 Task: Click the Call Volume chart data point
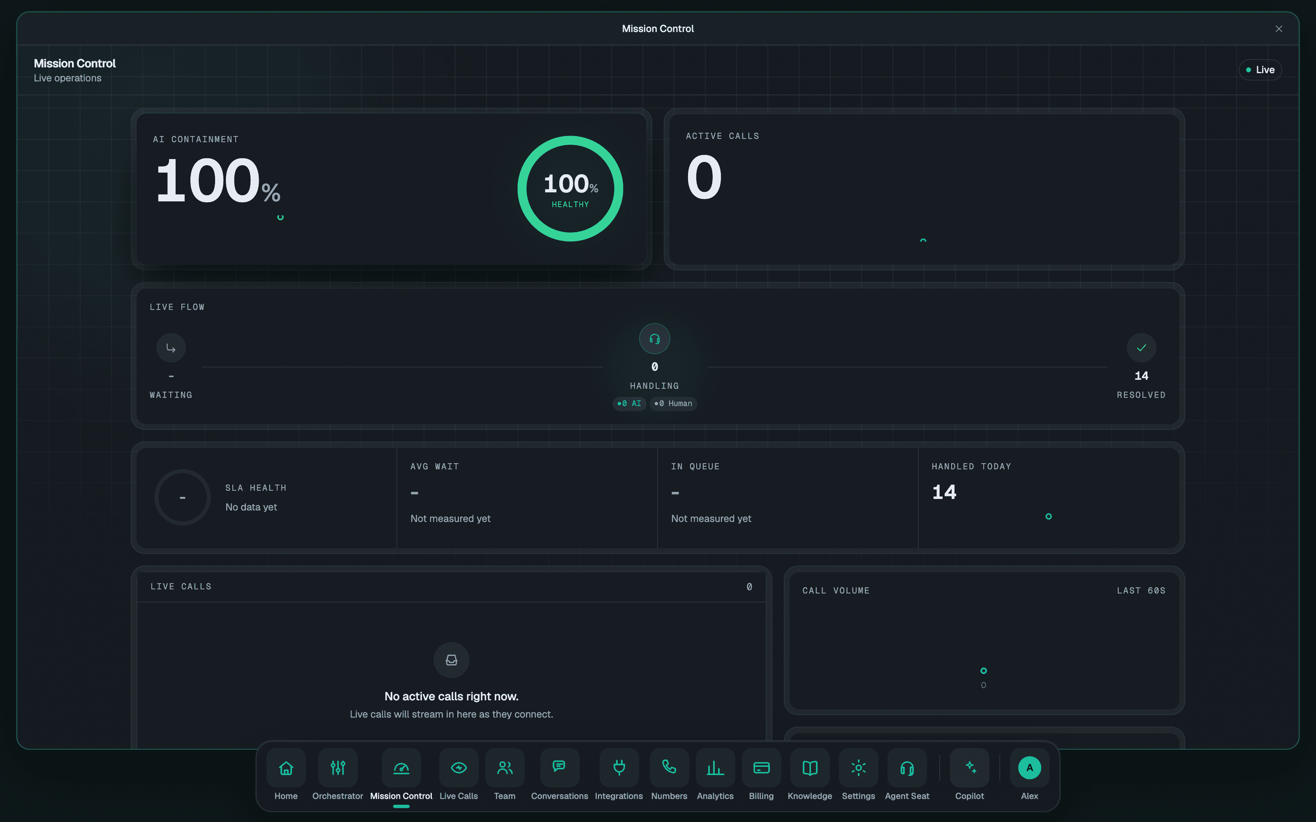point(983,670)
